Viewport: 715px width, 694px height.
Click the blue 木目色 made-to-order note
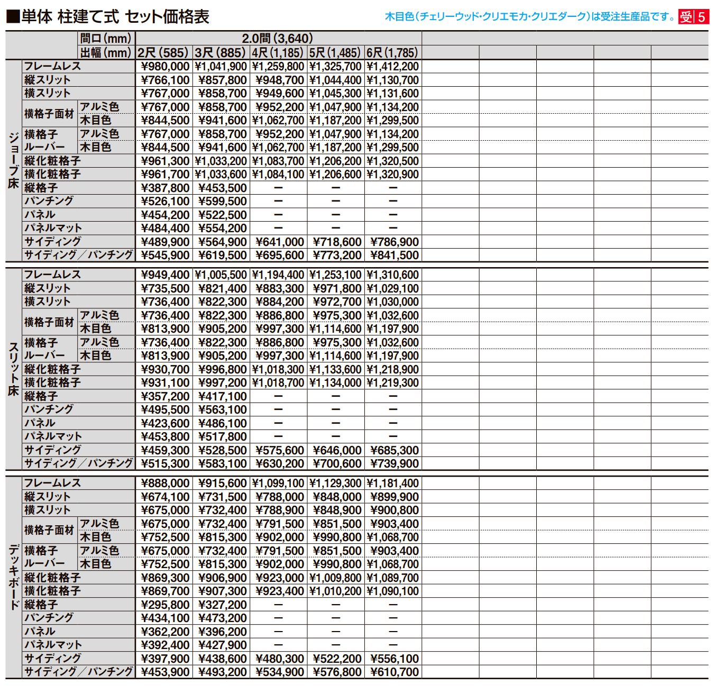point(530,17)
